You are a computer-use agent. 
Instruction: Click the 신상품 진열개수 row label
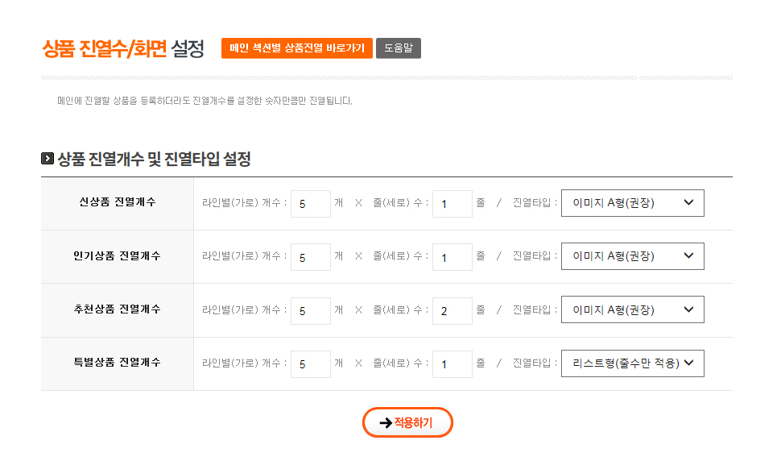pyautogui.click(x=117, y=202)
